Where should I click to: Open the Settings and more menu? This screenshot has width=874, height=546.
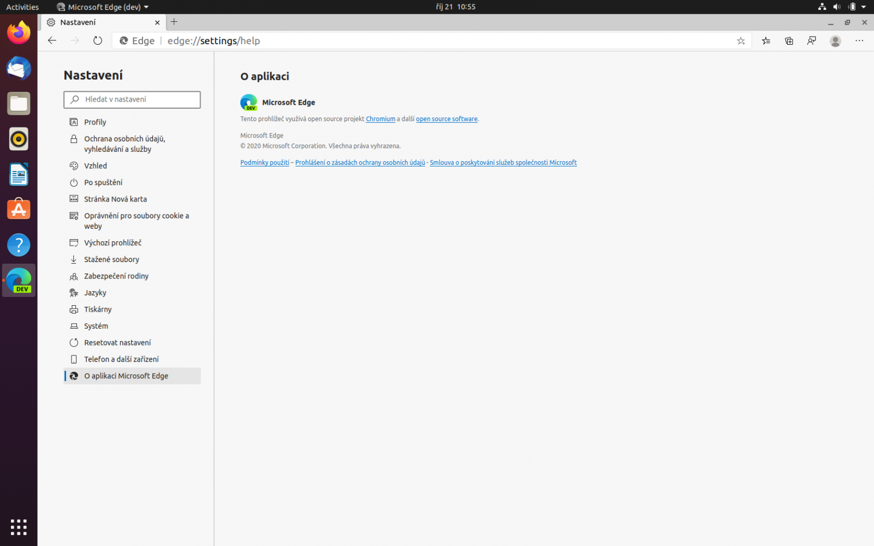859,40
